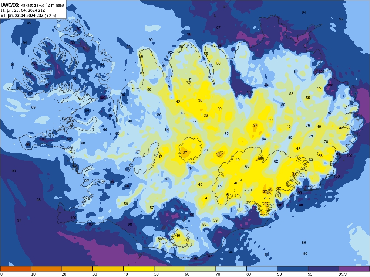Click the light blue 80–90 legend swatch
This screenshot has height=277, width=370.
[262, 269]
